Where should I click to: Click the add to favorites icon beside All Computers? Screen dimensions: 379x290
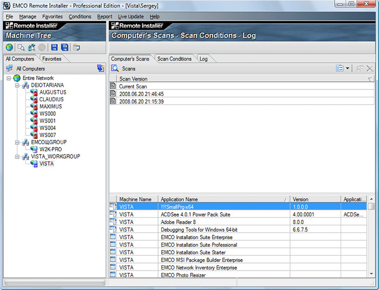(x=101, y=68)
